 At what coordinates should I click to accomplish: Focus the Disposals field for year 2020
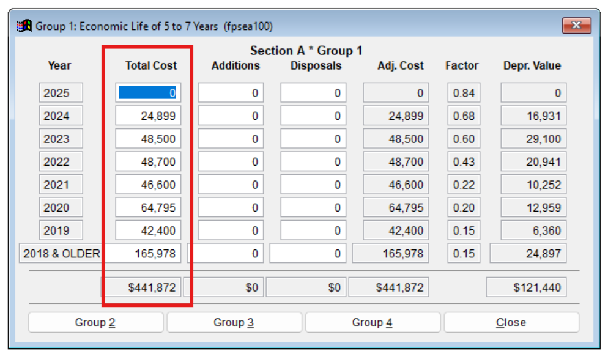[x=313, y=208]
